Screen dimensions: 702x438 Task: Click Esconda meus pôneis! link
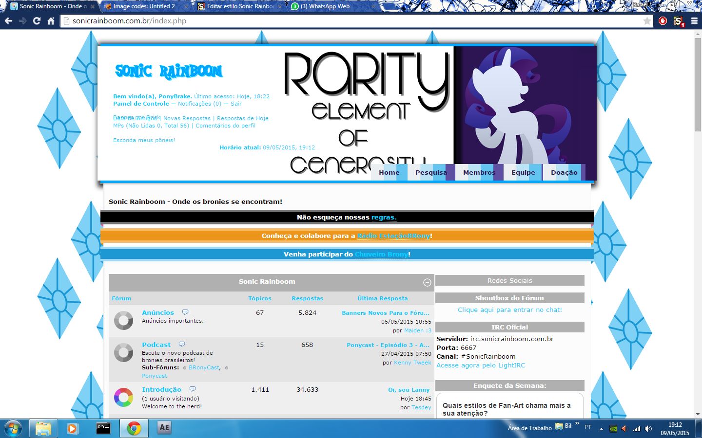pyautogui.click(x=144, y=140)
